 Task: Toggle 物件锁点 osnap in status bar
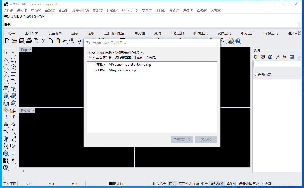201,184
